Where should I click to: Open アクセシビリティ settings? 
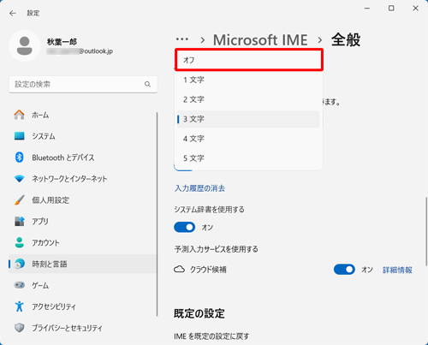click(82, 306)
